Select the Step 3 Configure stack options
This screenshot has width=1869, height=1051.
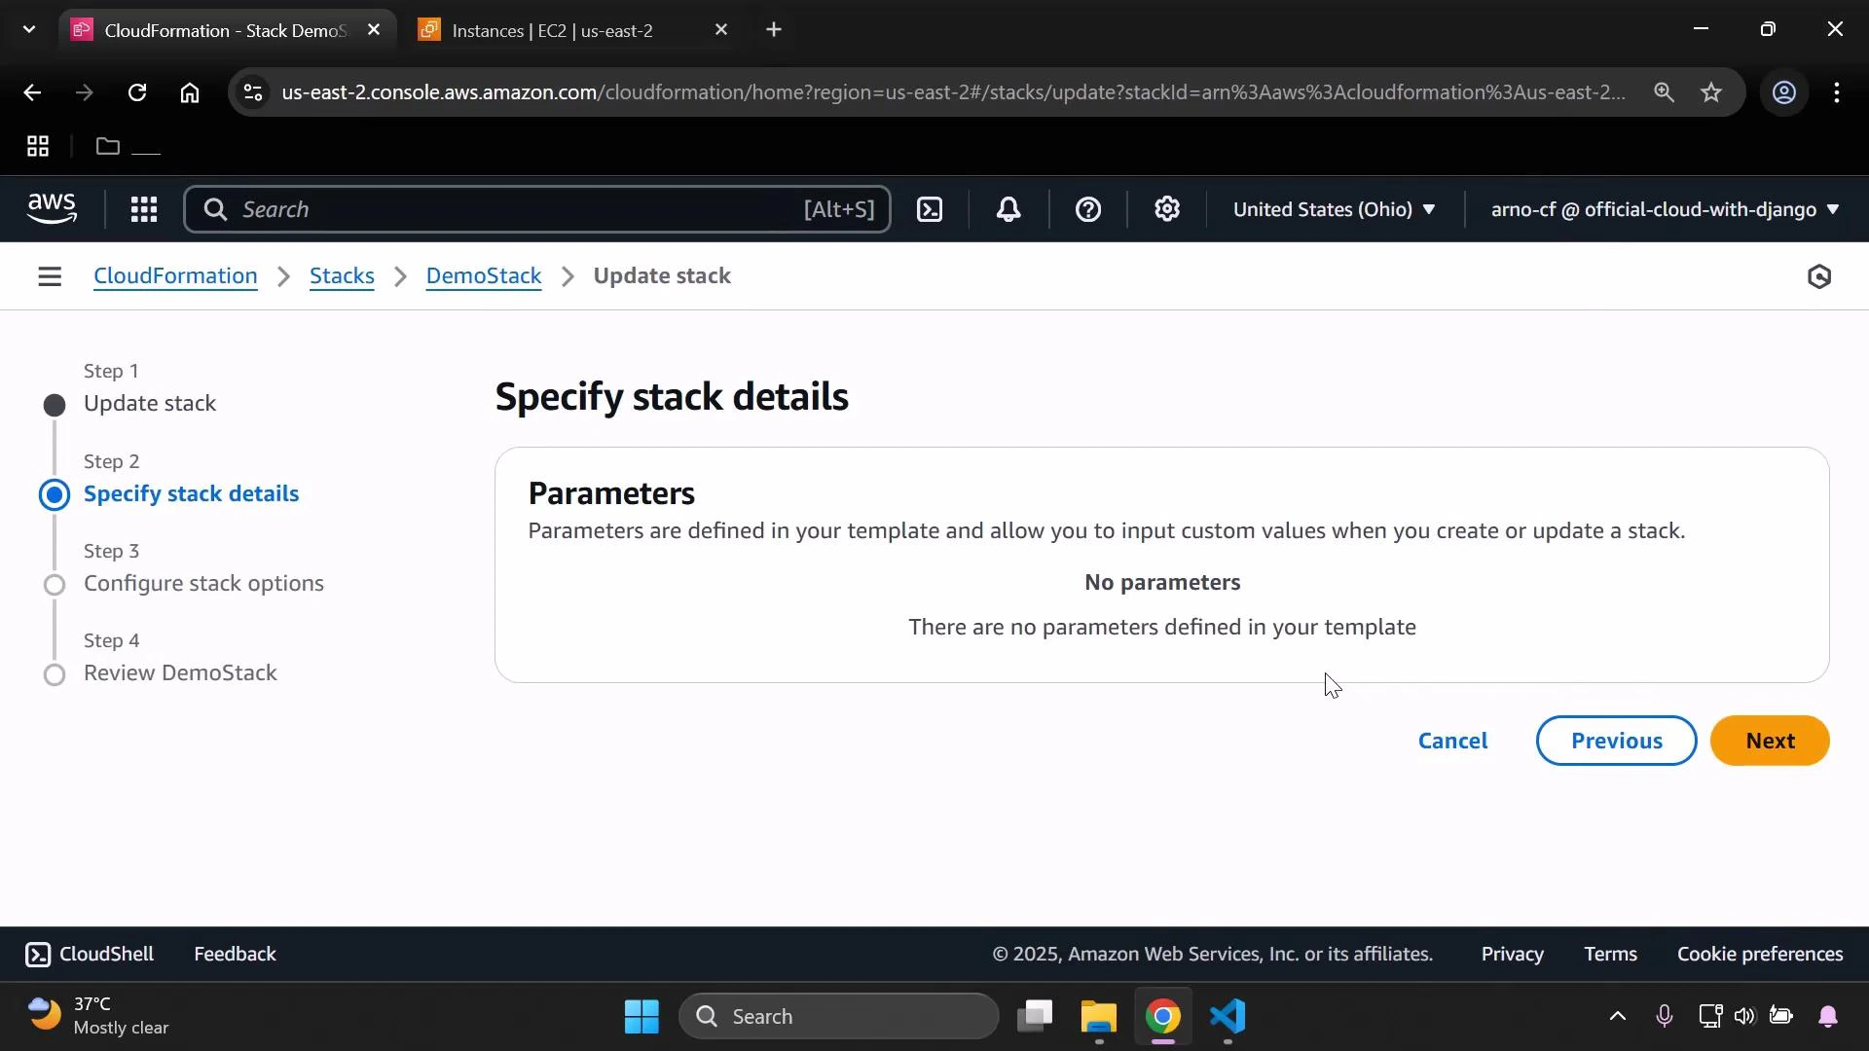[203, 584]
